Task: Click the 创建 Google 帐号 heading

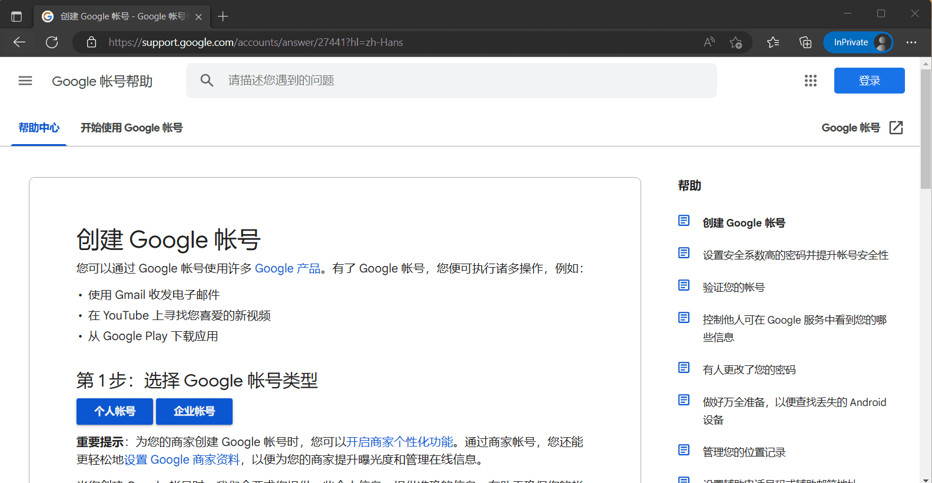Action: [x=168, y=240]
